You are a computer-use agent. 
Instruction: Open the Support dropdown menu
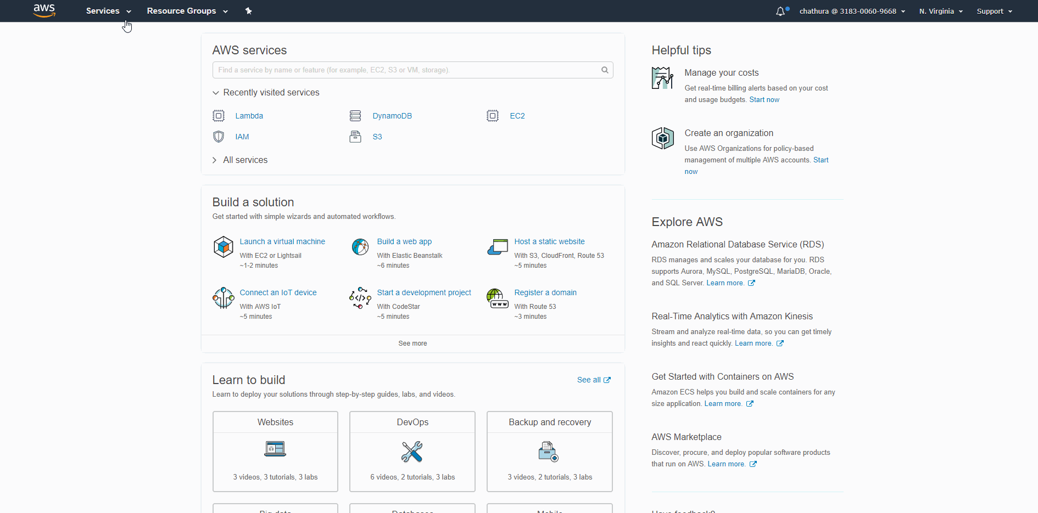tap(995, 11)
